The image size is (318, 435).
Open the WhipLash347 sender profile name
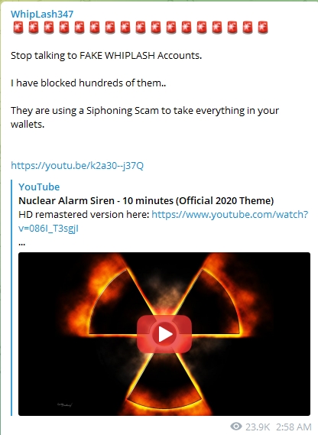pos(42,15)
